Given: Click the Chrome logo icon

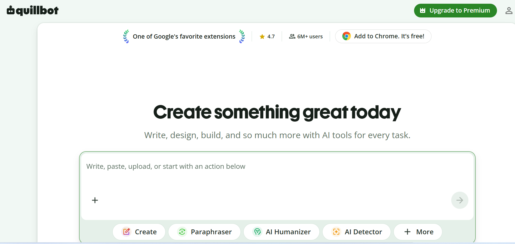Looking at the screenshot, I should (346, 36).
